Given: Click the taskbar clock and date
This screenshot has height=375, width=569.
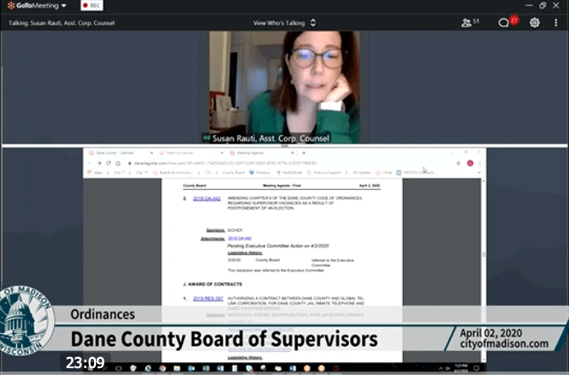Looking at the screenshot, I should pos(461,368).
